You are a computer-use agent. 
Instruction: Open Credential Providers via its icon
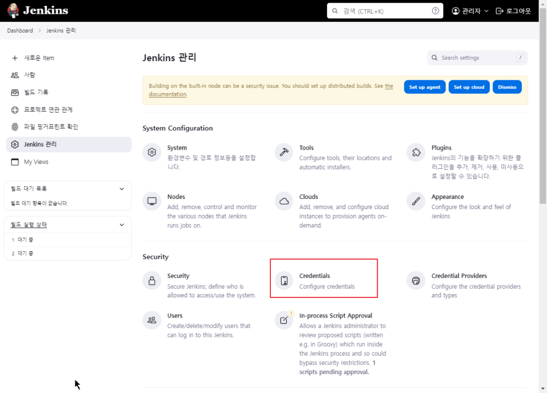[416, 281]
